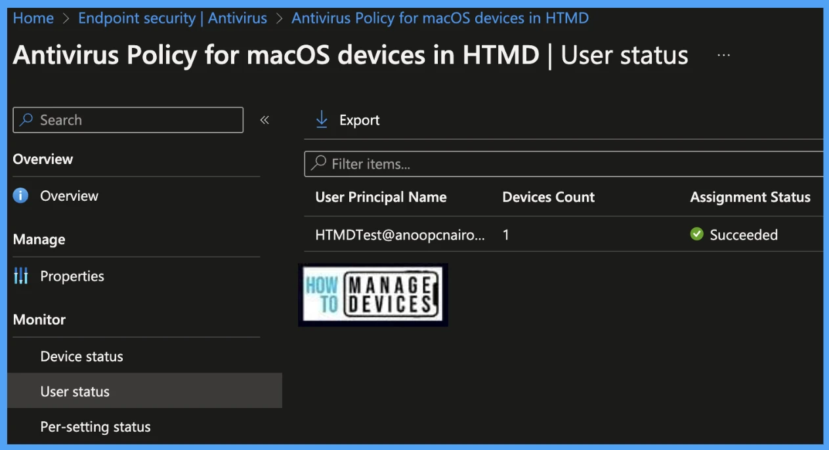Screen dimensions: 829x450
Task: Sort by the Devices Count column
Action: [x=548, y=197]
